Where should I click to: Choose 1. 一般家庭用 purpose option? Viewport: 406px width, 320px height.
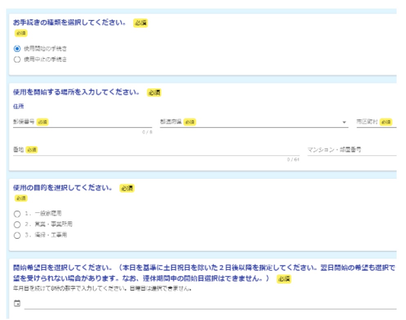click(17, 213)
